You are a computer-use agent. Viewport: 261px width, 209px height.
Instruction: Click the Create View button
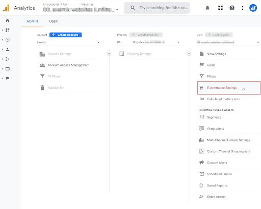pos(219,35)
